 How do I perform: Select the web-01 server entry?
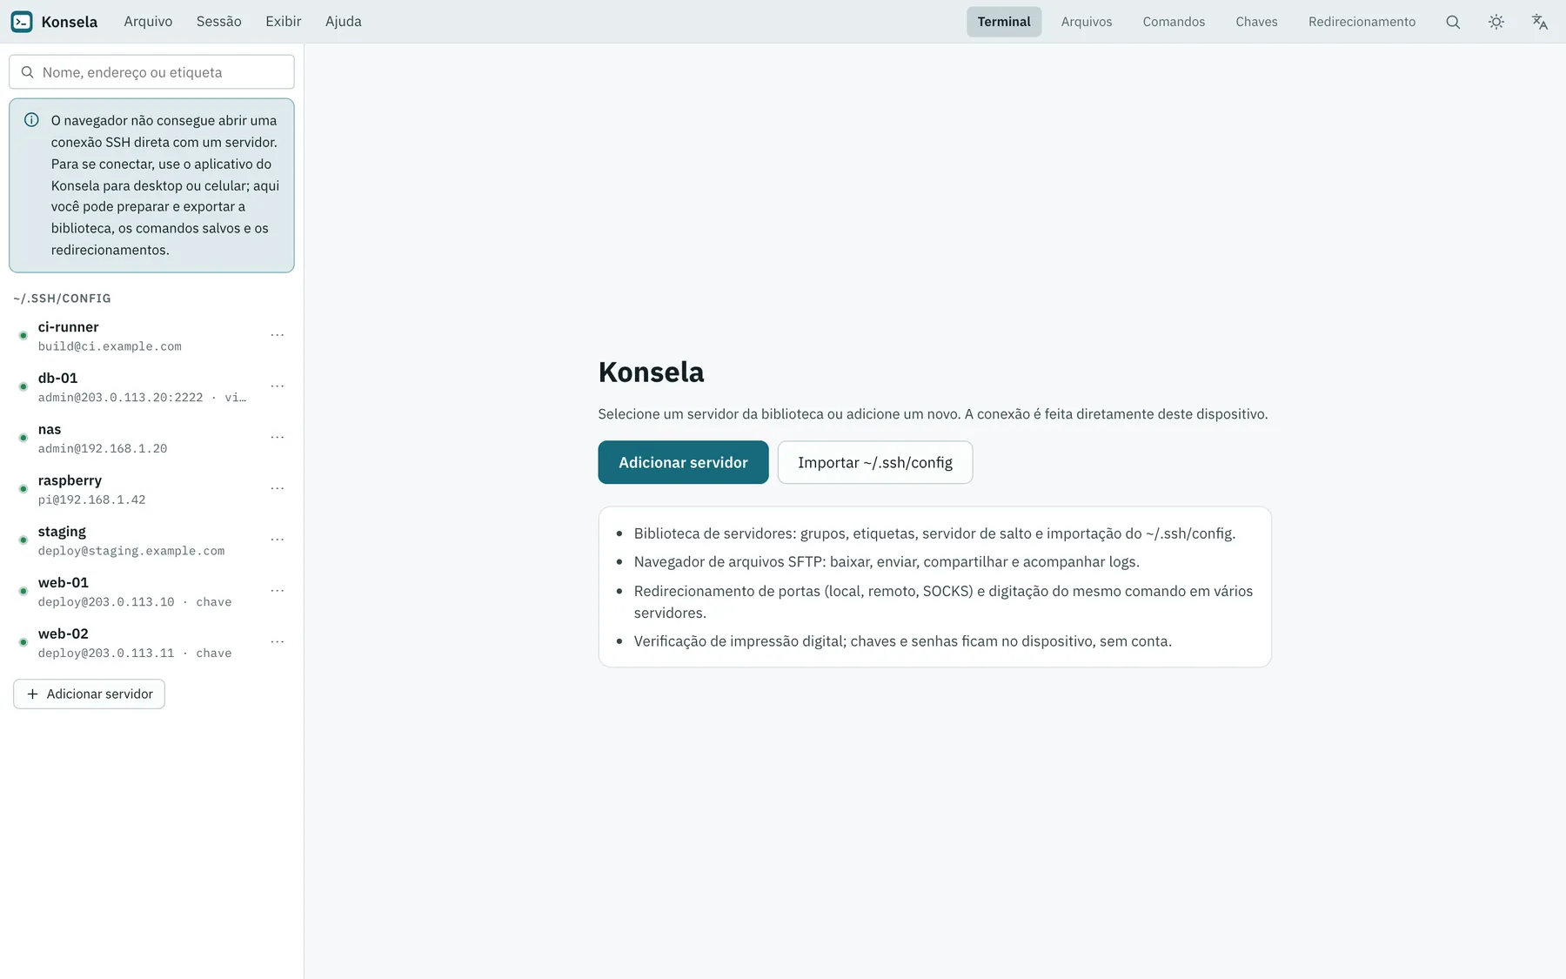151,592
